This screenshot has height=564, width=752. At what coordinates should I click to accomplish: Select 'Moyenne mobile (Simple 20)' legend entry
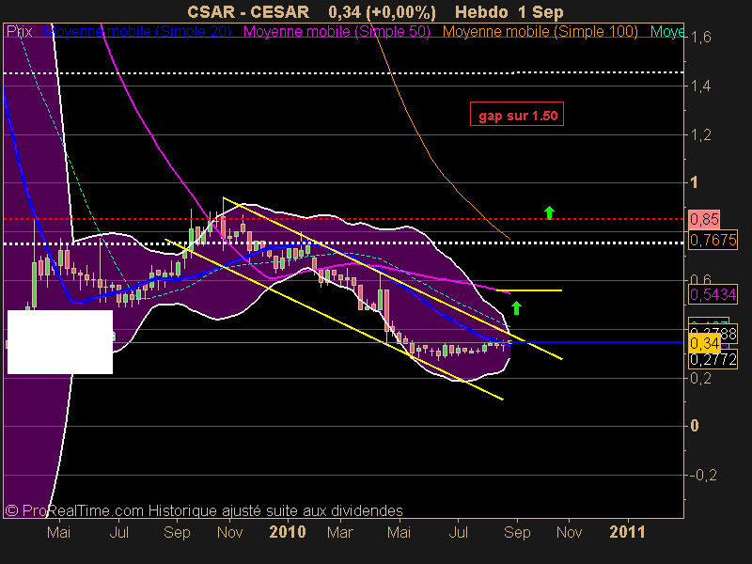[137, 32]
